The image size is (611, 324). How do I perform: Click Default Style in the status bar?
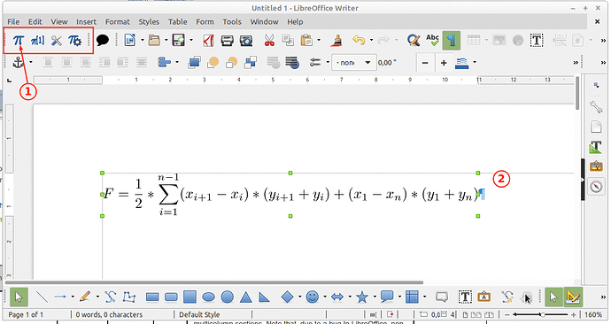(199, 314)
